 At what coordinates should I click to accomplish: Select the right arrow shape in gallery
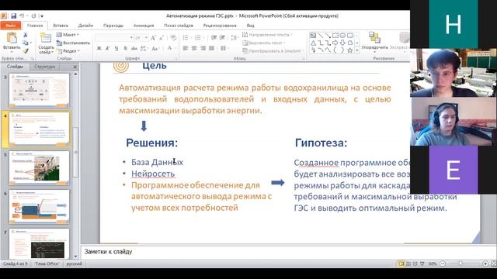click(335, 43)
